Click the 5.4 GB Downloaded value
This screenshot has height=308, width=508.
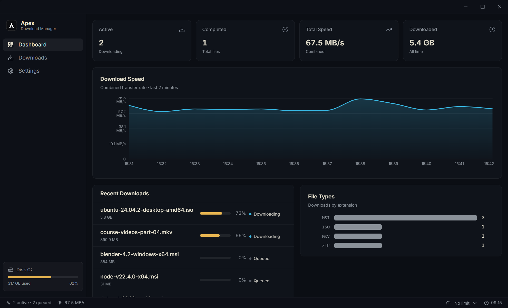422,43
